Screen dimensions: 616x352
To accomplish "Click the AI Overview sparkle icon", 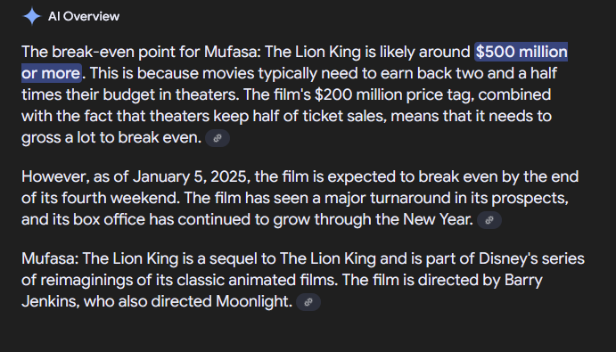I will 32,17.
